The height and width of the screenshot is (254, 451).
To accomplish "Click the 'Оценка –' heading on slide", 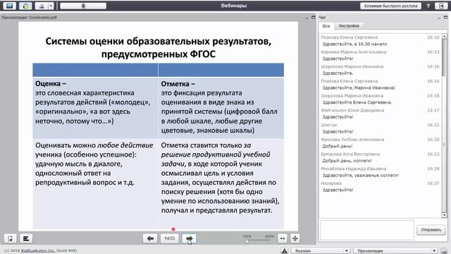I will 51,84.
